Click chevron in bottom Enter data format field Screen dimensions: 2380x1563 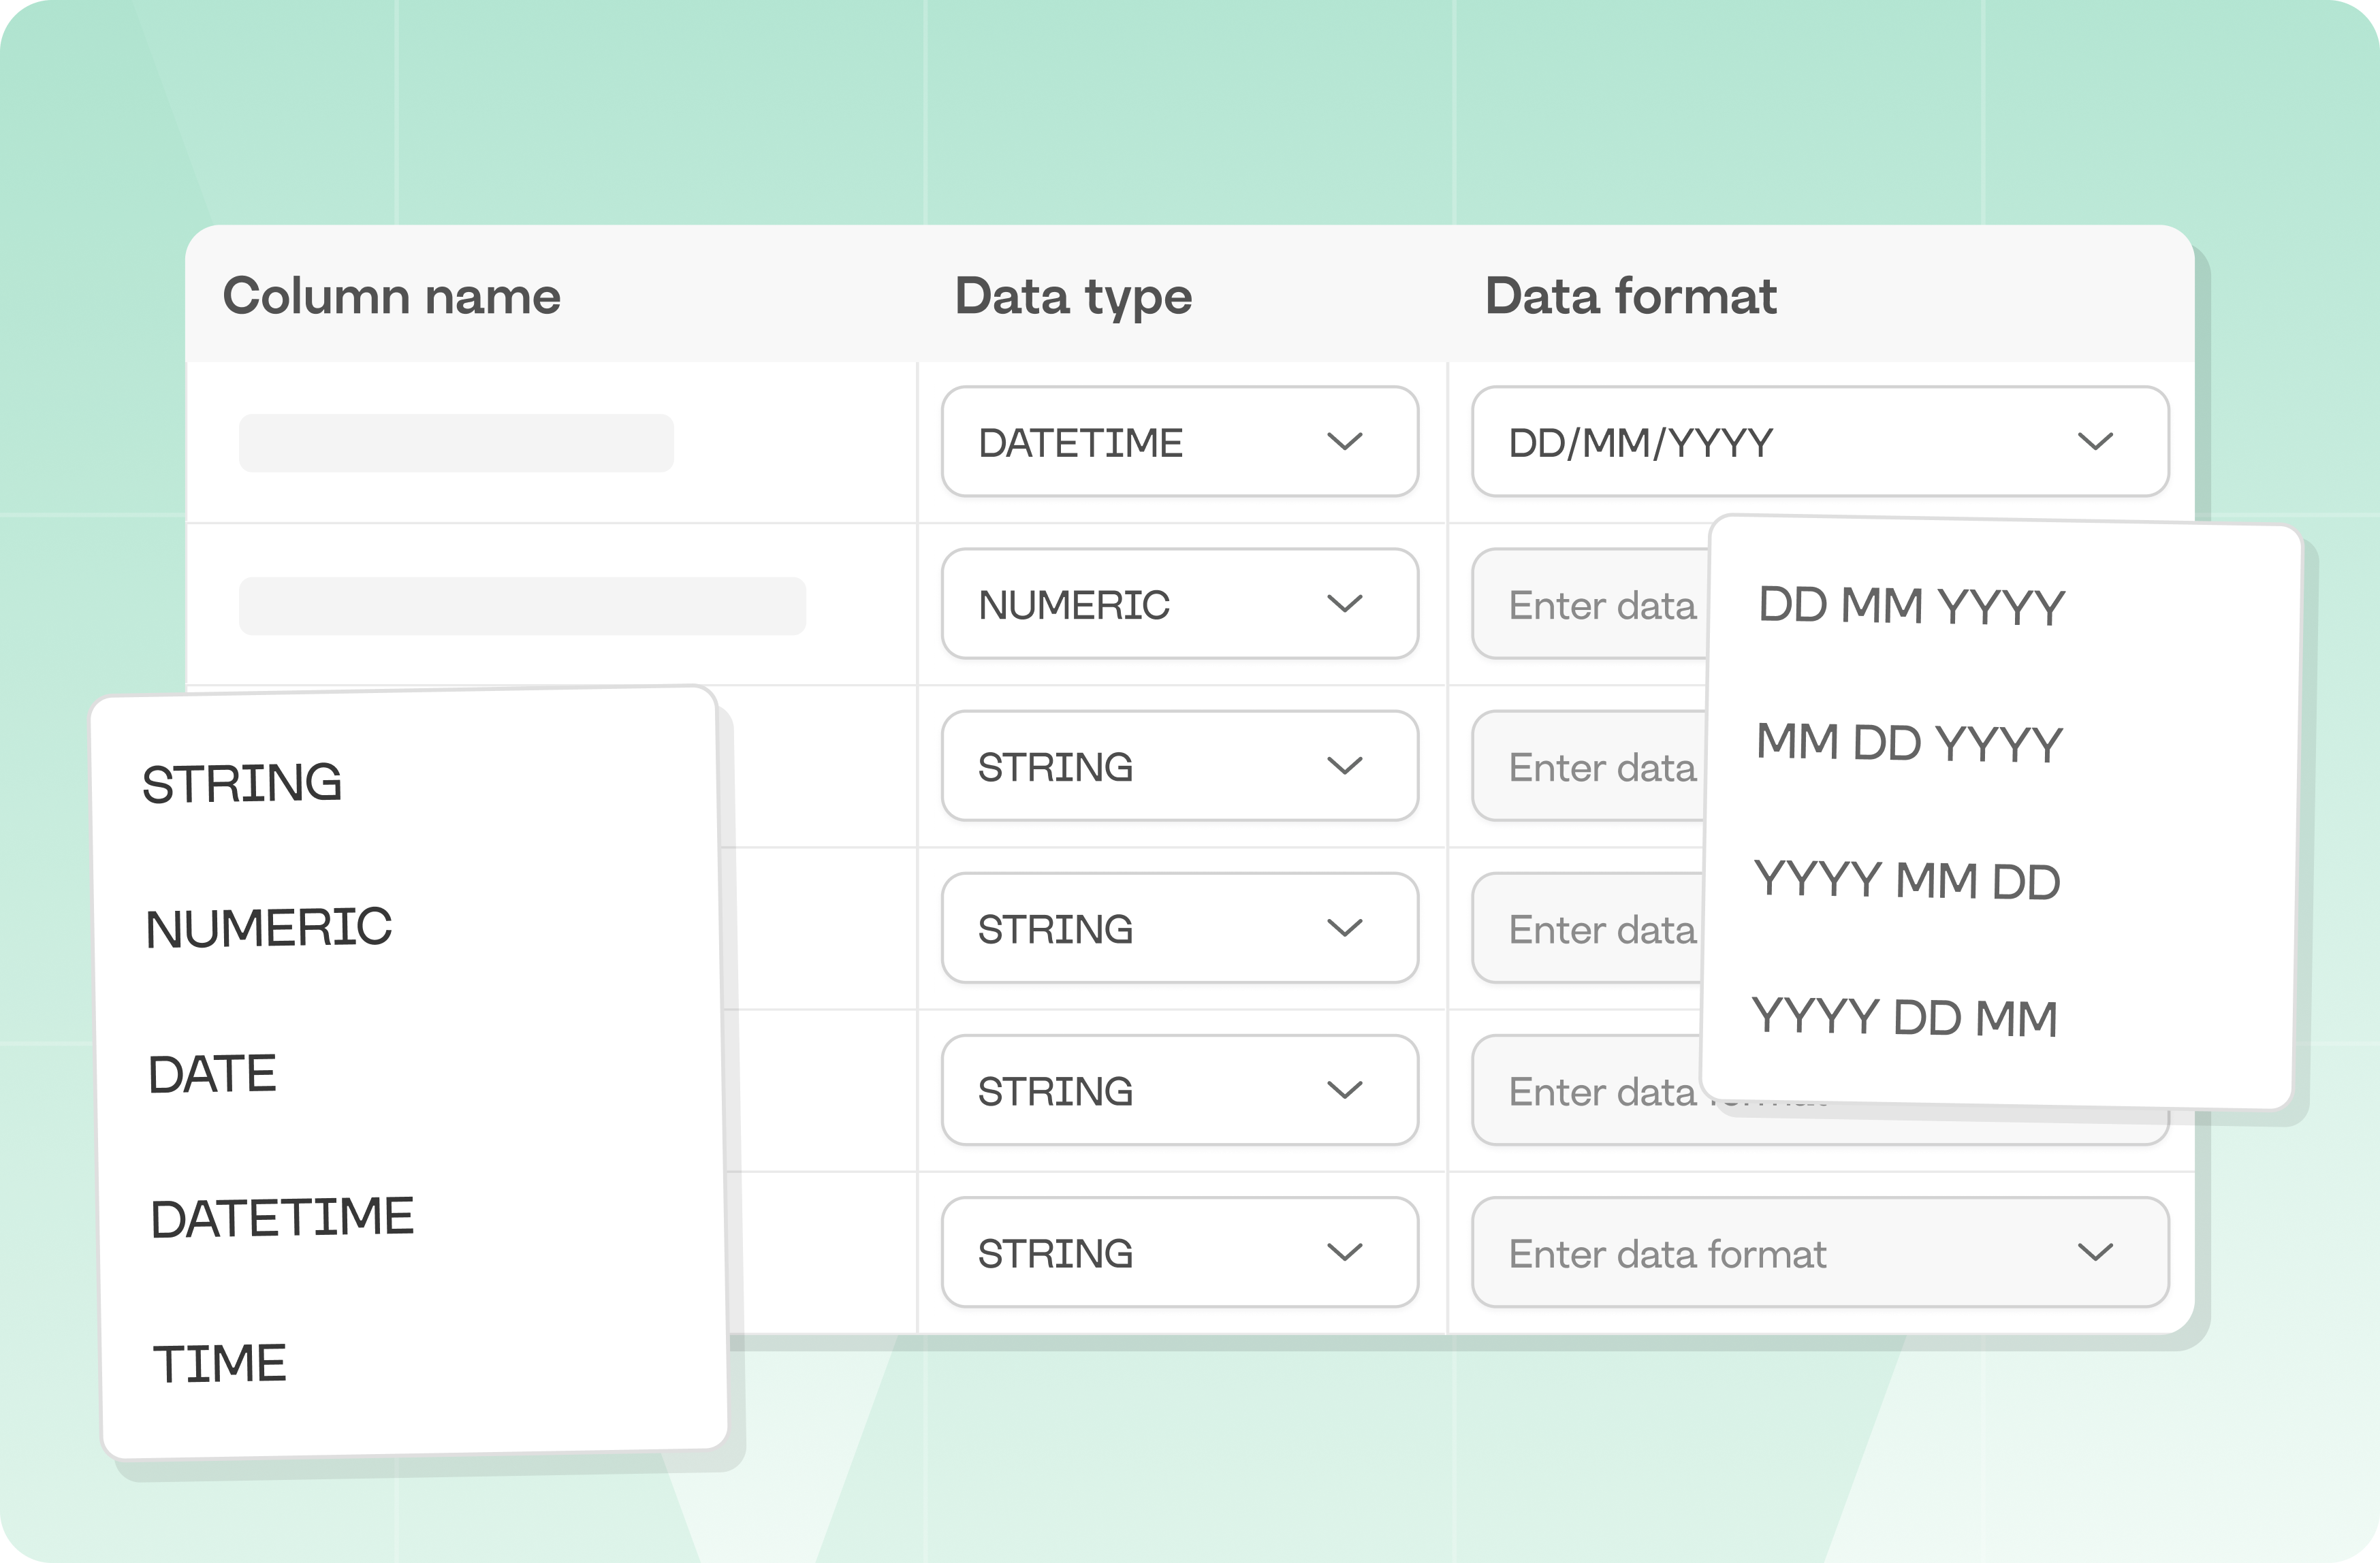tap(2095, 1252)
